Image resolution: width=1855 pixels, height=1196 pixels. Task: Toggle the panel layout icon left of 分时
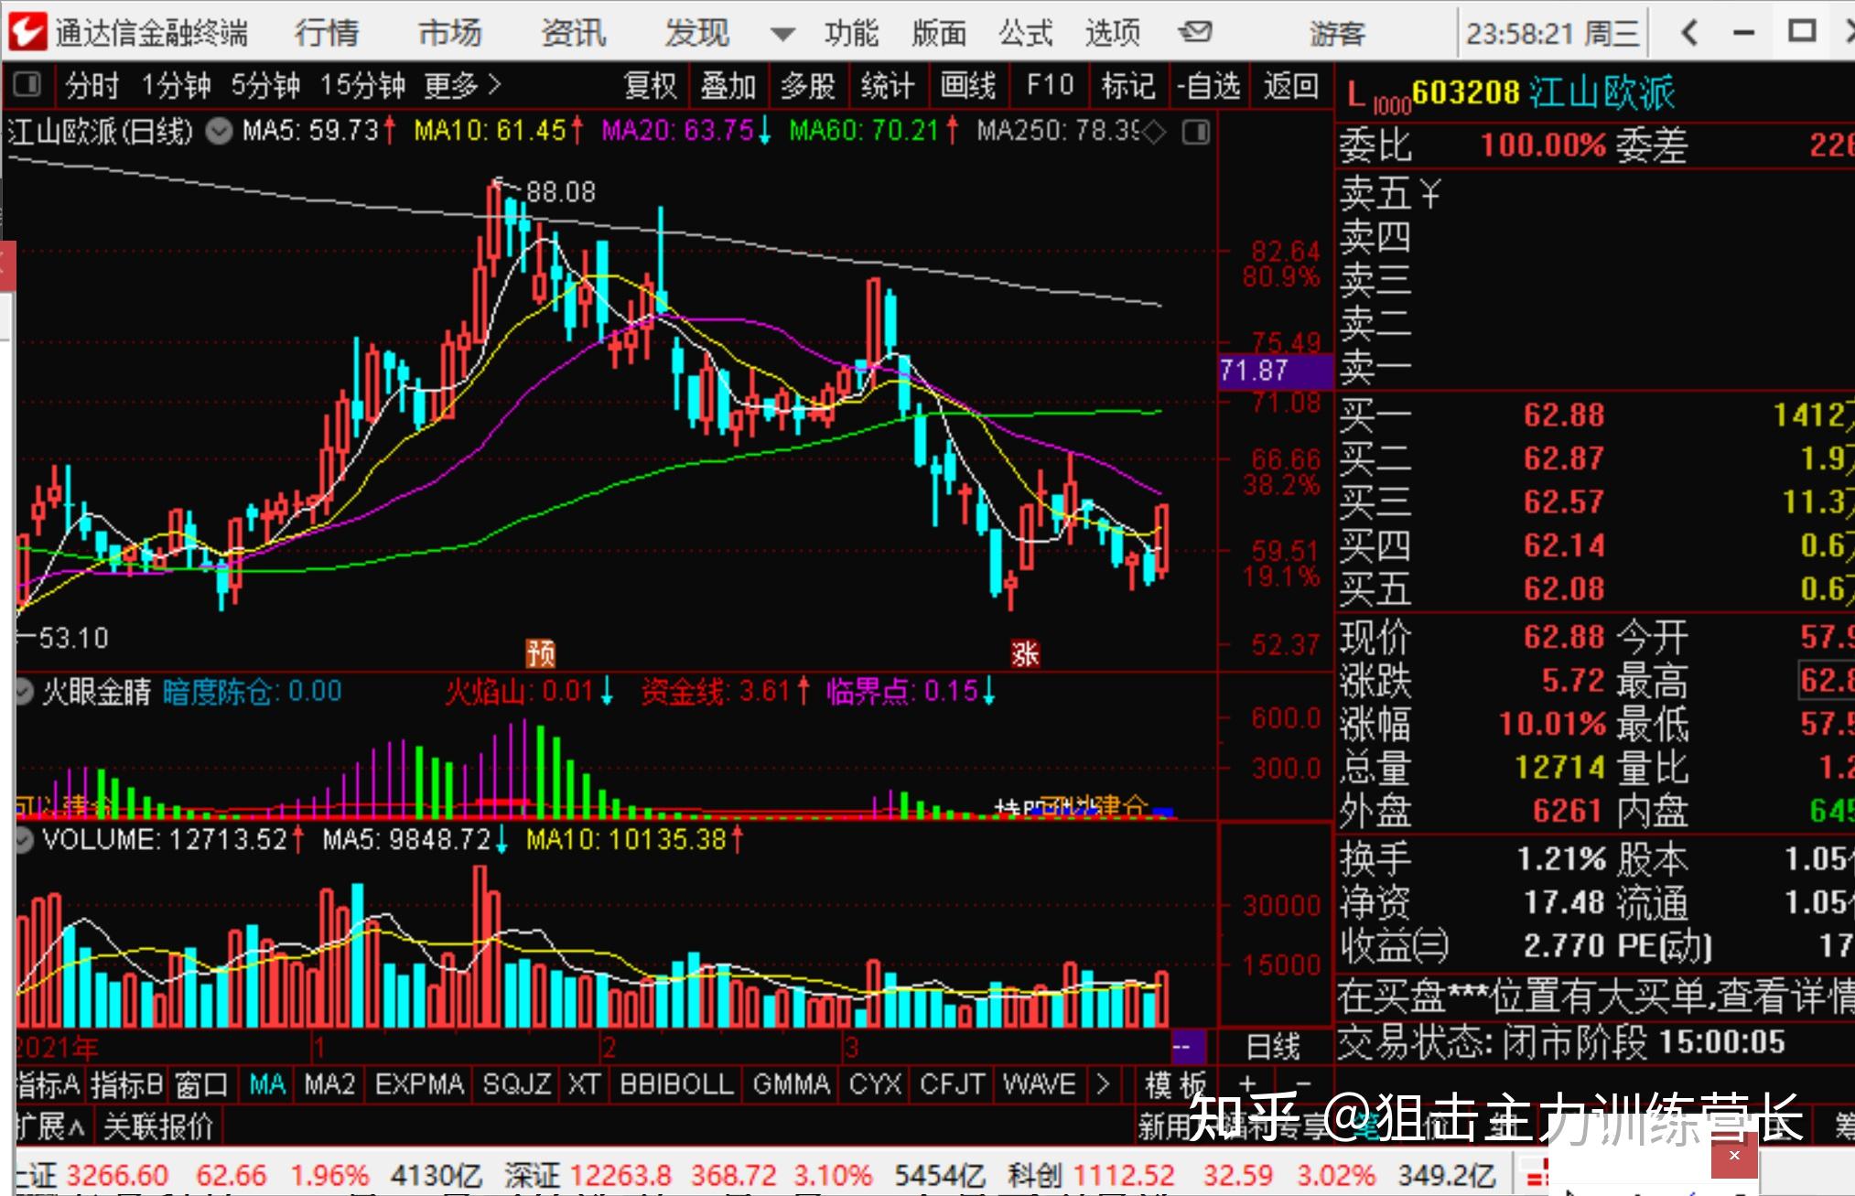point(27,85)
